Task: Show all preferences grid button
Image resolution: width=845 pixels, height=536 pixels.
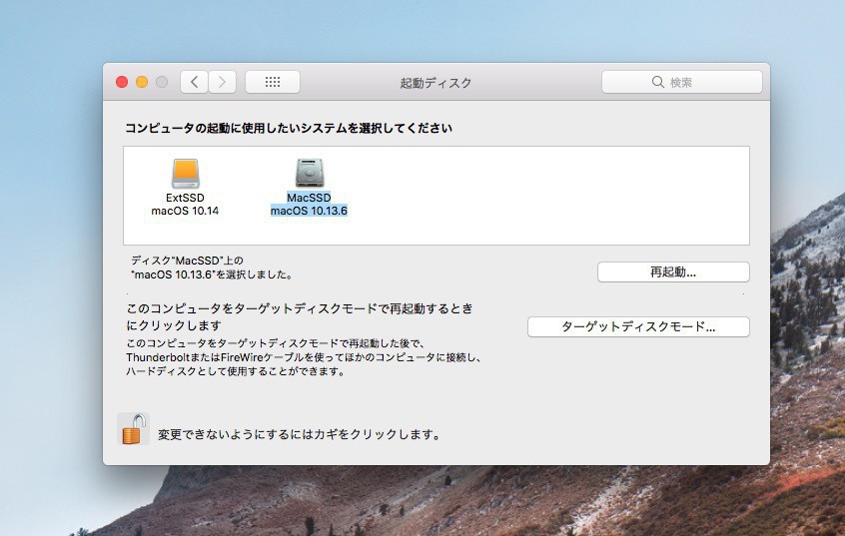Action: (x=273, y=83)
